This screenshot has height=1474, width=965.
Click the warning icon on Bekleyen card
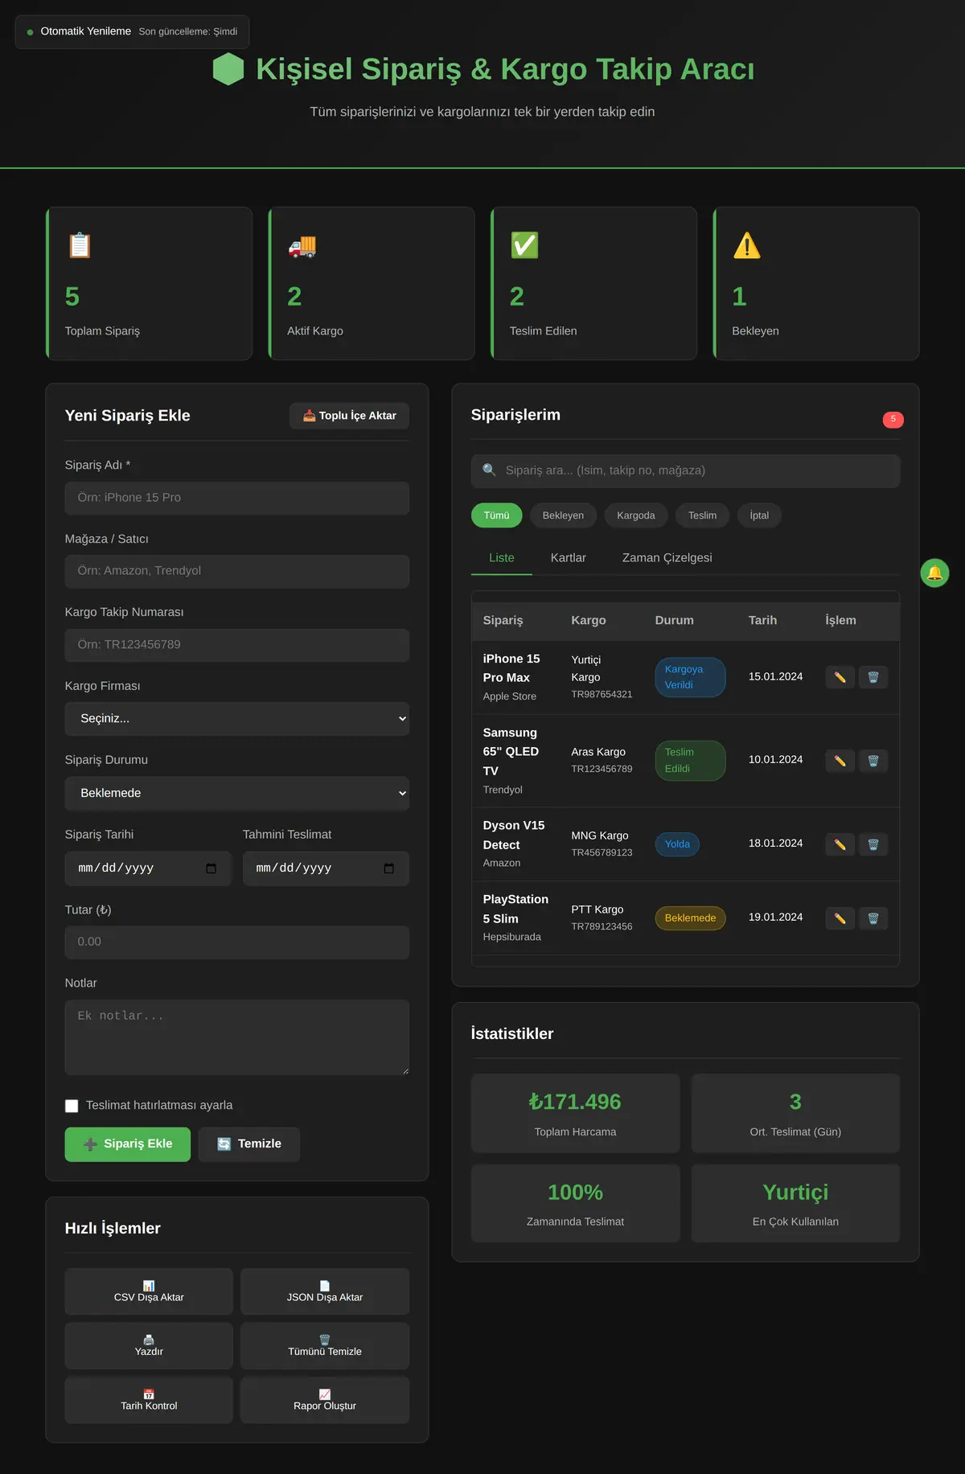pos(747,245)
